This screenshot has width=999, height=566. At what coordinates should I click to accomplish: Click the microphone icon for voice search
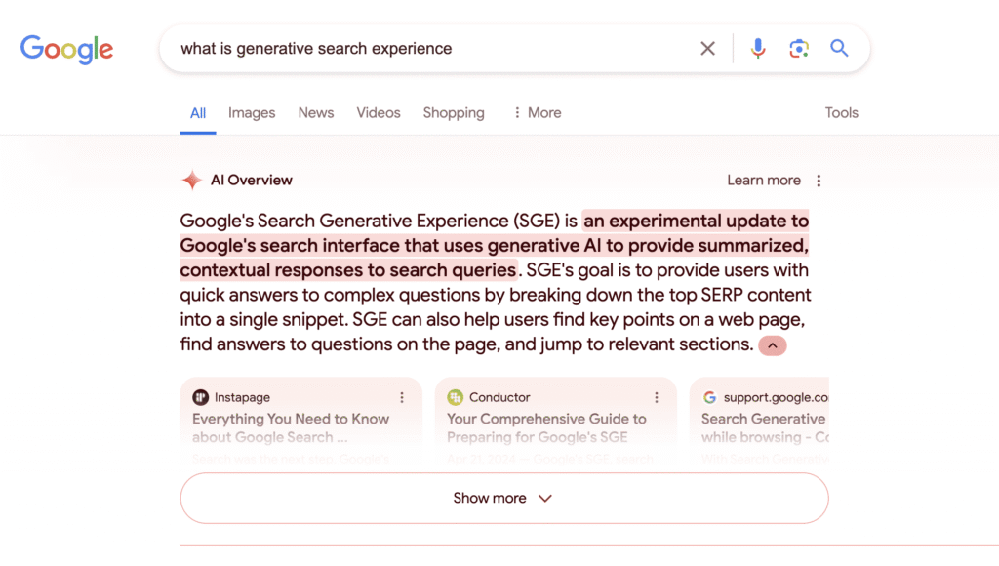[x=758, y=48]
